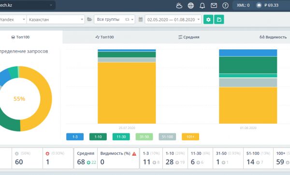Switch to the first Топ100 tab
The width and height of the screenshot is (290, 175).
20,37
